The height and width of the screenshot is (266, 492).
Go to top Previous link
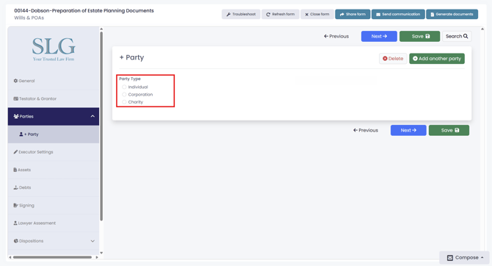[x=336, y=36]
